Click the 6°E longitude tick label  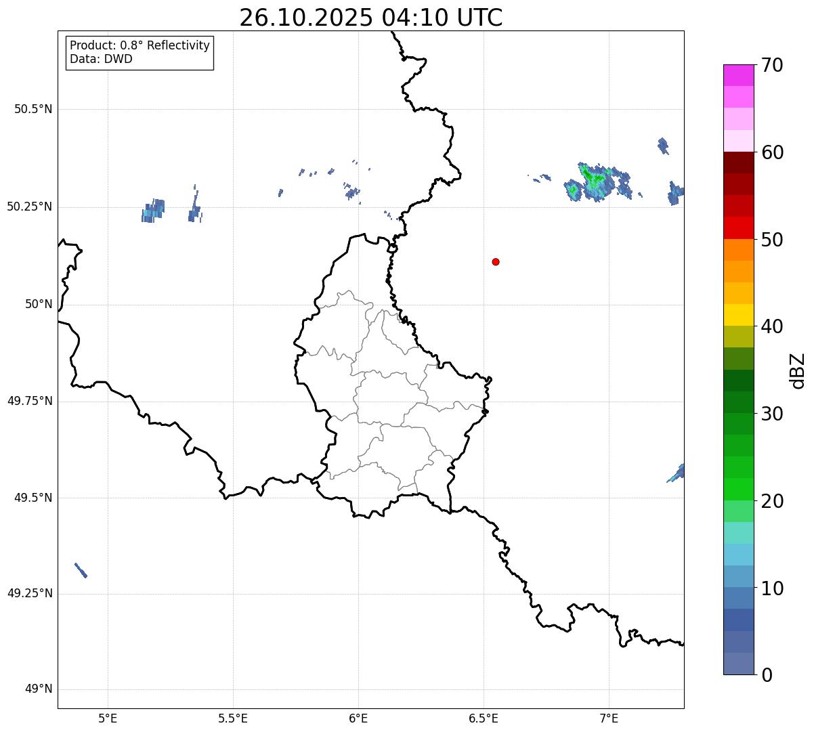[x=358, y=718]
